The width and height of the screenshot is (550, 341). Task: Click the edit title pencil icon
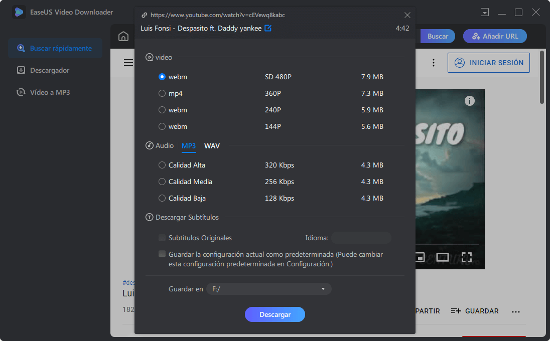[268, 28]
